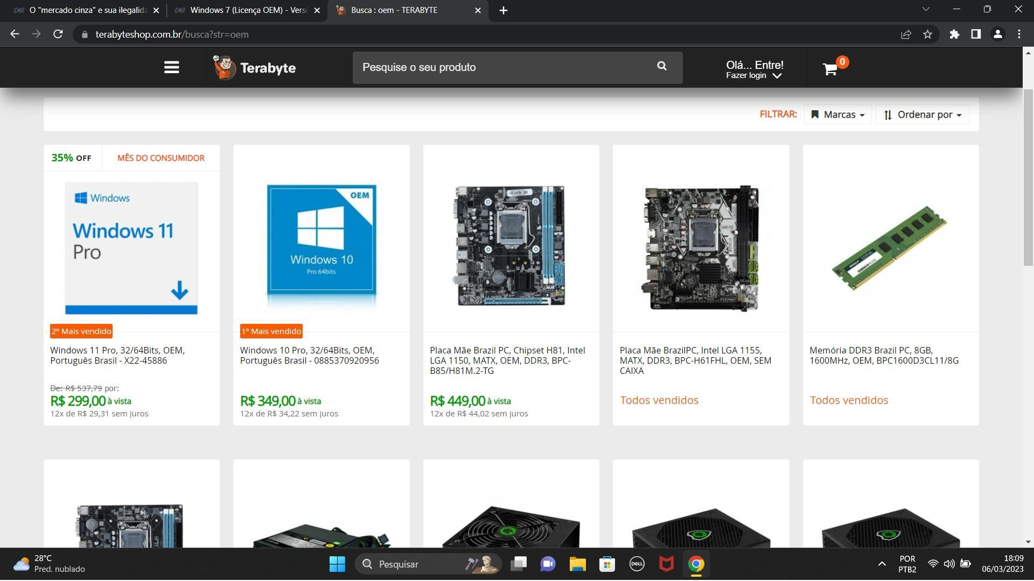
Task: Expand the Ordenar por dropdown
Action: 923,115
